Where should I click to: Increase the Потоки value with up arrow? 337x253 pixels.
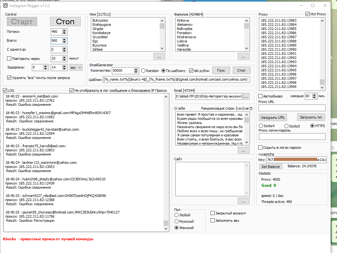click(x=64, y=30)
